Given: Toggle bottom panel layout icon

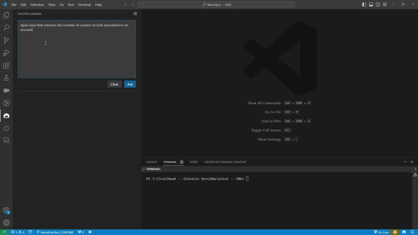Looking at the screenshot, I should point(371,5).
